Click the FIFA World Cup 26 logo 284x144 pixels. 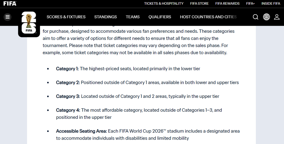tap(29, 24)
